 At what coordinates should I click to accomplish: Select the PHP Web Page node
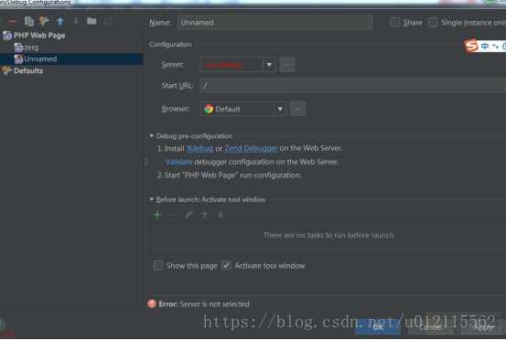tap(34, 36)
